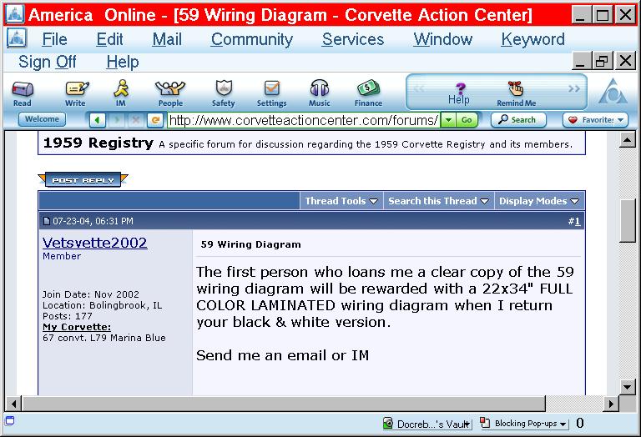Click the Welcome button

[x=42, y=119]
